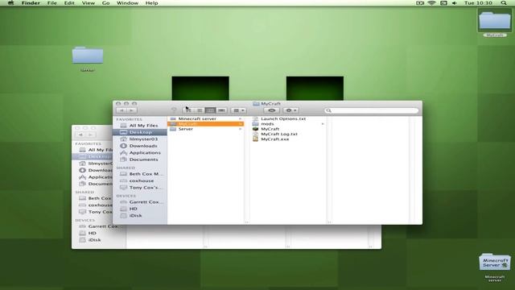This screenshot has width=515, height=290.
Task: Expand Minecraft server folder arrow
Action: 240,118
